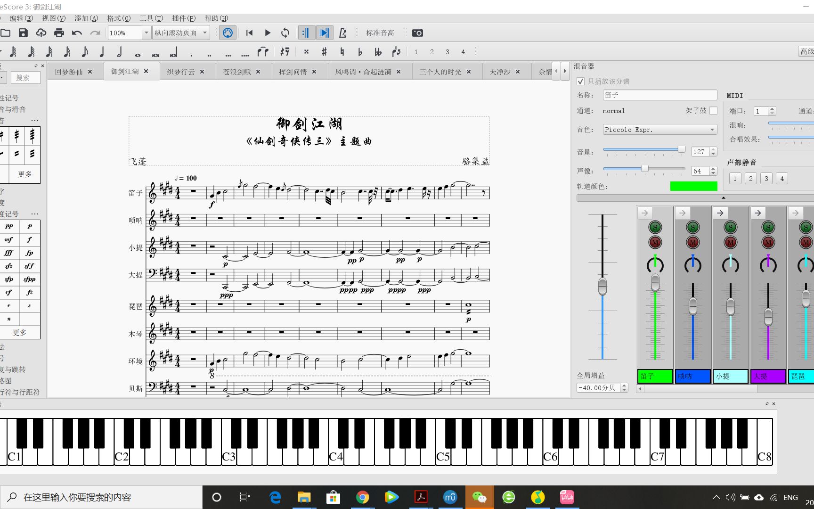Mute voice 1 in 声部静音
The height and width of the screenshot is (509, 814).
click(735, 178)
